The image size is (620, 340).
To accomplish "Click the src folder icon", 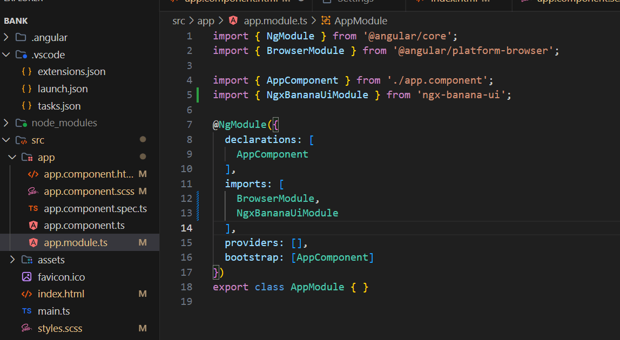I will coord(21,140).
